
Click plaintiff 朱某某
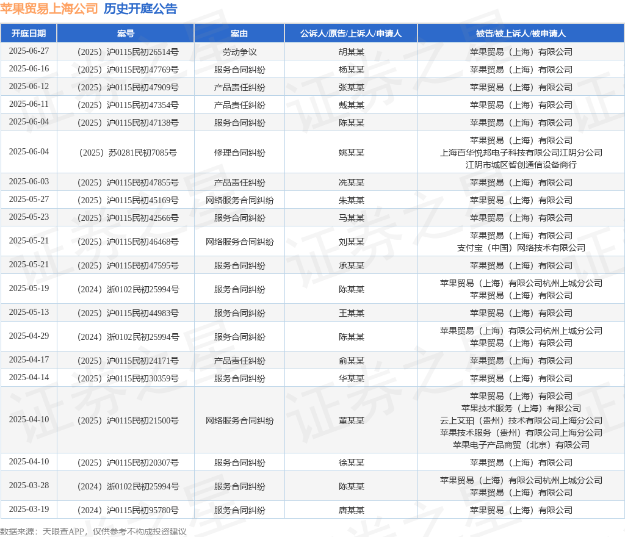[x=351, y=200]
